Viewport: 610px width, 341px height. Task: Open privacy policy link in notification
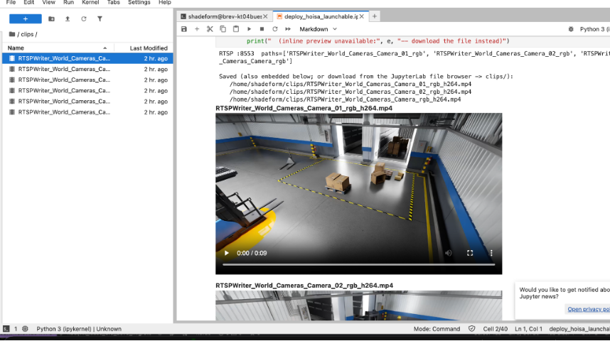pos(588,309)
